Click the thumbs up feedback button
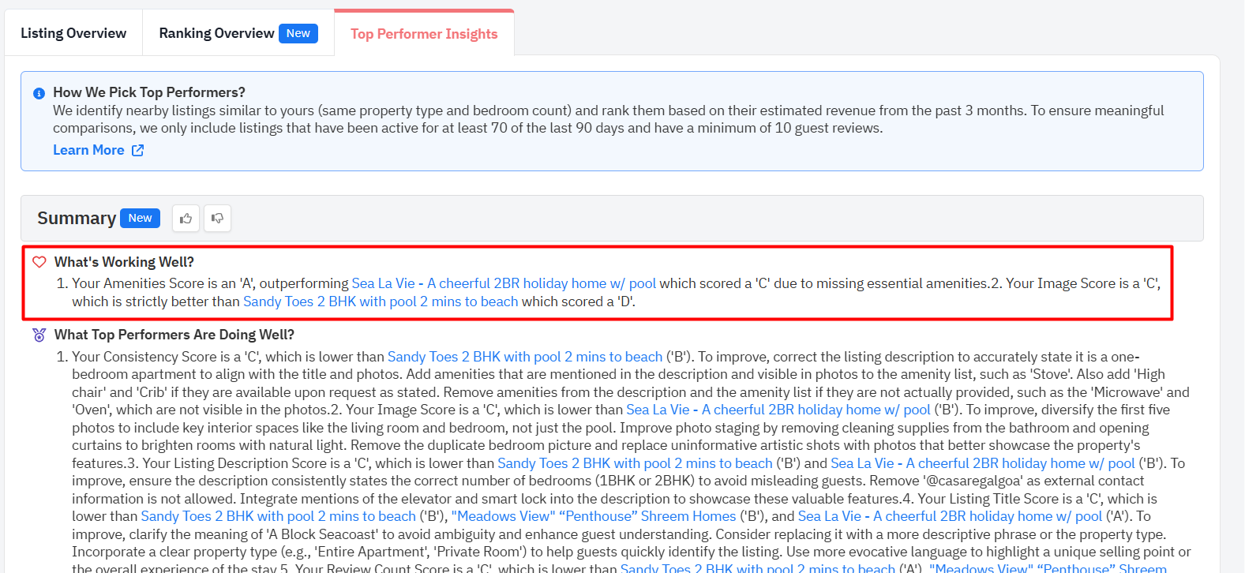 [x=186, y=219]
